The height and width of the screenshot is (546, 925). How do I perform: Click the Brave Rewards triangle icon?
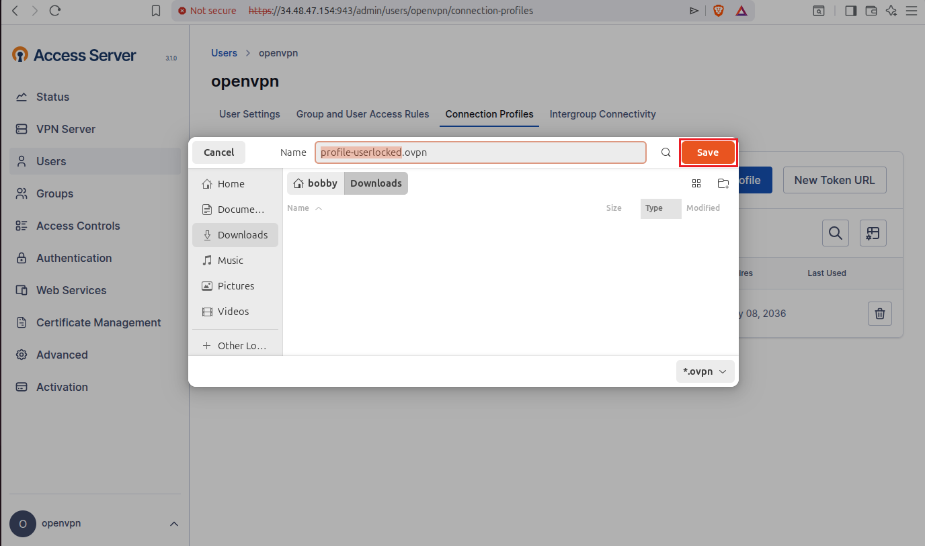tap(741, 11)
